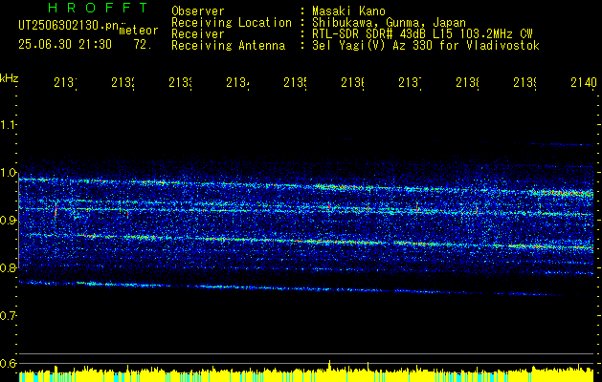
Task: Click the RTL-SDR SDR# 43dB receiver details
Action: pyautogui.click(x=422, y=34)
